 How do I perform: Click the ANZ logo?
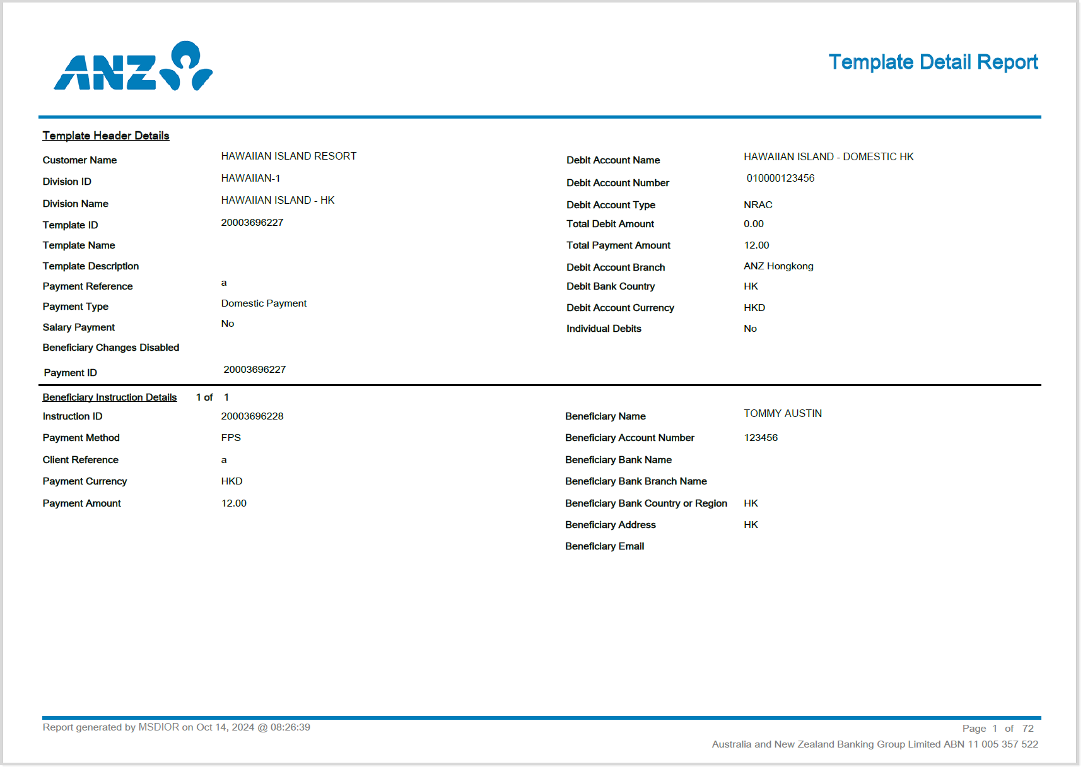pyautogui.click(x=133, y=67)
